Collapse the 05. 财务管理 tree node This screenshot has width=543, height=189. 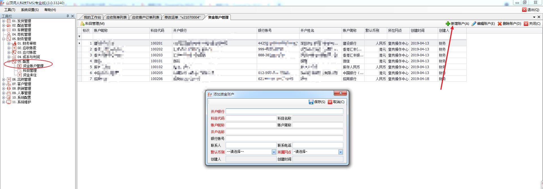pyautogui.click(x=3, y=39)
